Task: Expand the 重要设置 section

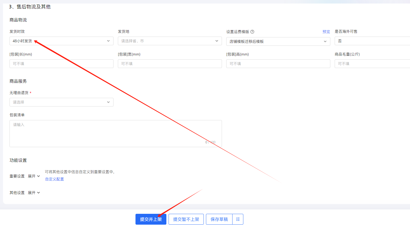Action: click(34, 176)
